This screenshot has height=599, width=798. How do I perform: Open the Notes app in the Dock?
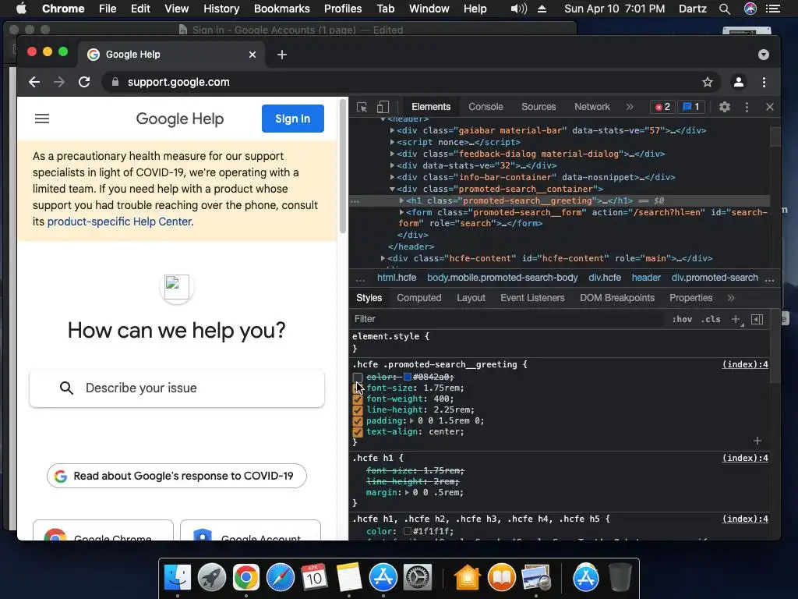coord(348,578)
